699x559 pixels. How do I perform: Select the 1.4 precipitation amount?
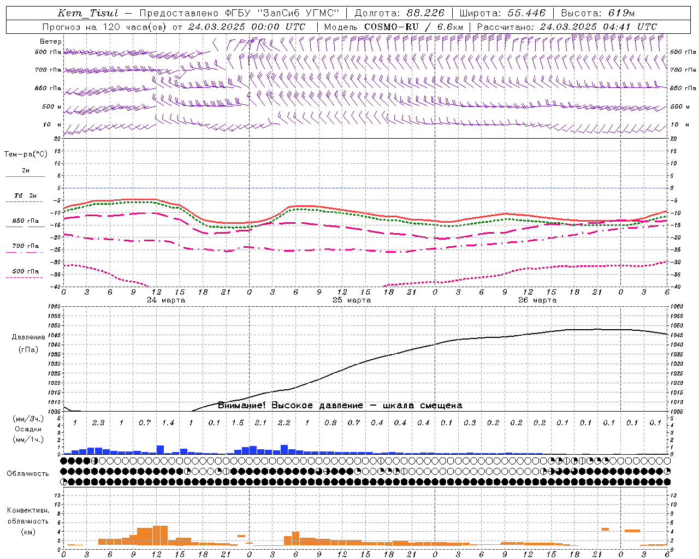168,423
